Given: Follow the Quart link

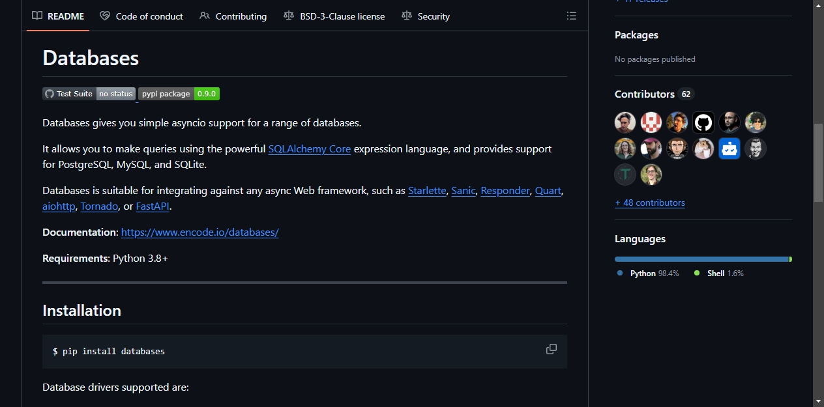Looking at the screenshot, I should click(x=548, y=191).
